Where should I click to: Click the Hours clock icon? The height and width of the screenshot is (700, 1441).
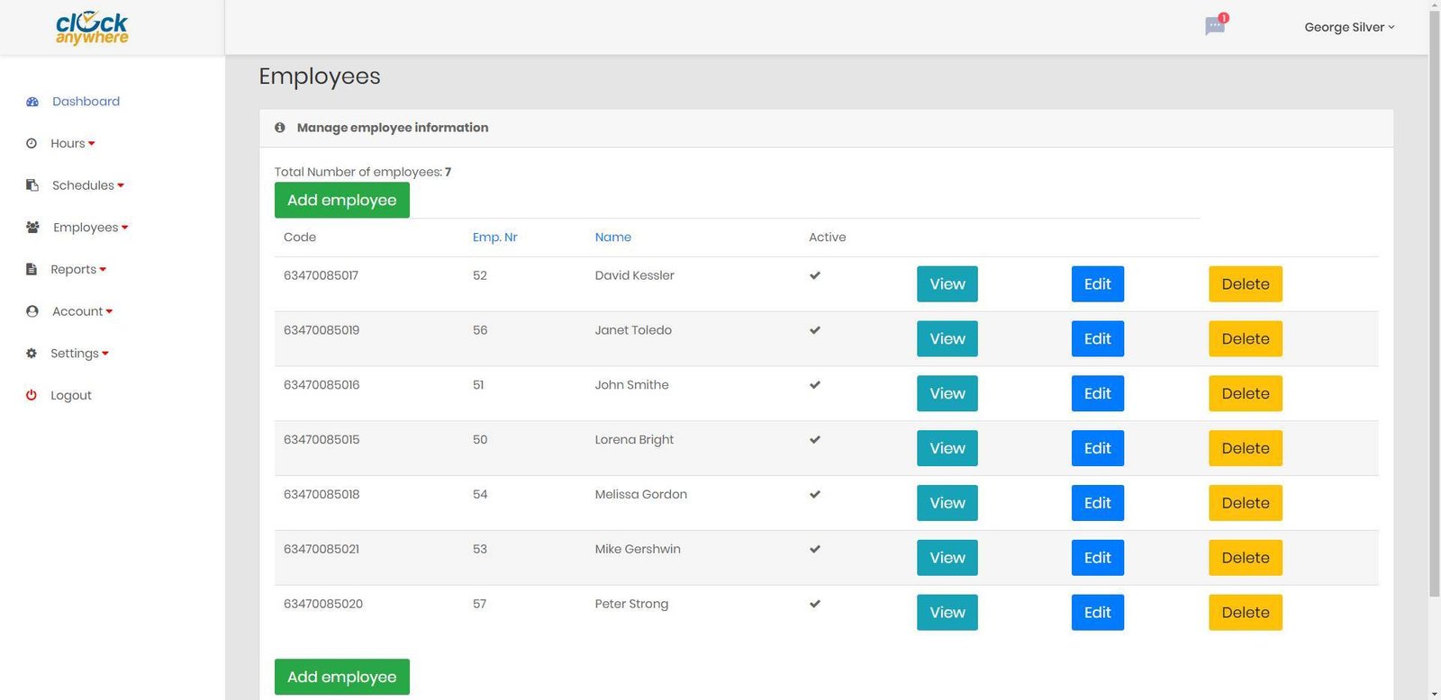pos(32,144)
